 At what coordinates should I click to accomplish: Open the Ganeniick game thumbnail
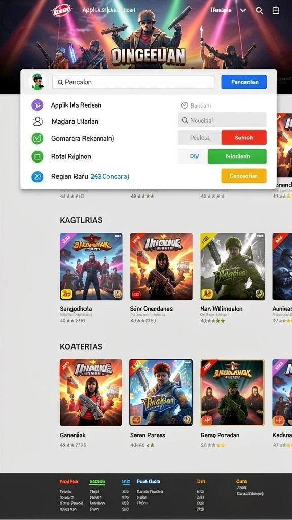tap(91, 393)
